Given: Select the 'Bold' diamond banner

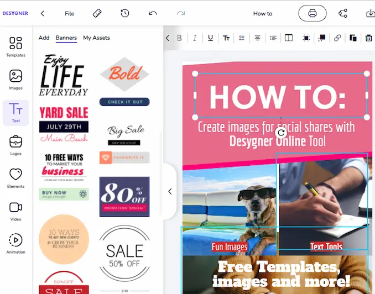Looking at the screenshot, I should [x=124, y=74].
